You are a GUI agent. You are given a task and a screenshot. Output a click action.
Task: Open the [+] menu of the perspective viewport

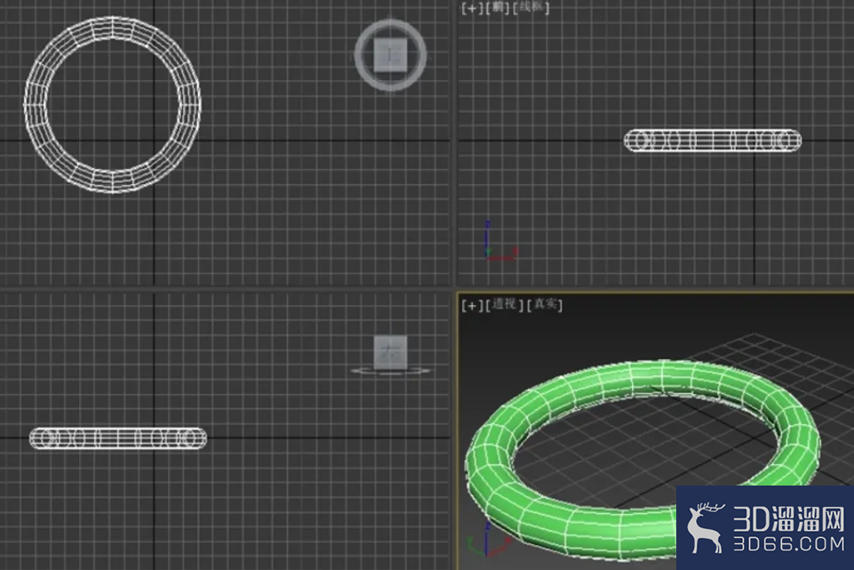click(x=472, y=305)
